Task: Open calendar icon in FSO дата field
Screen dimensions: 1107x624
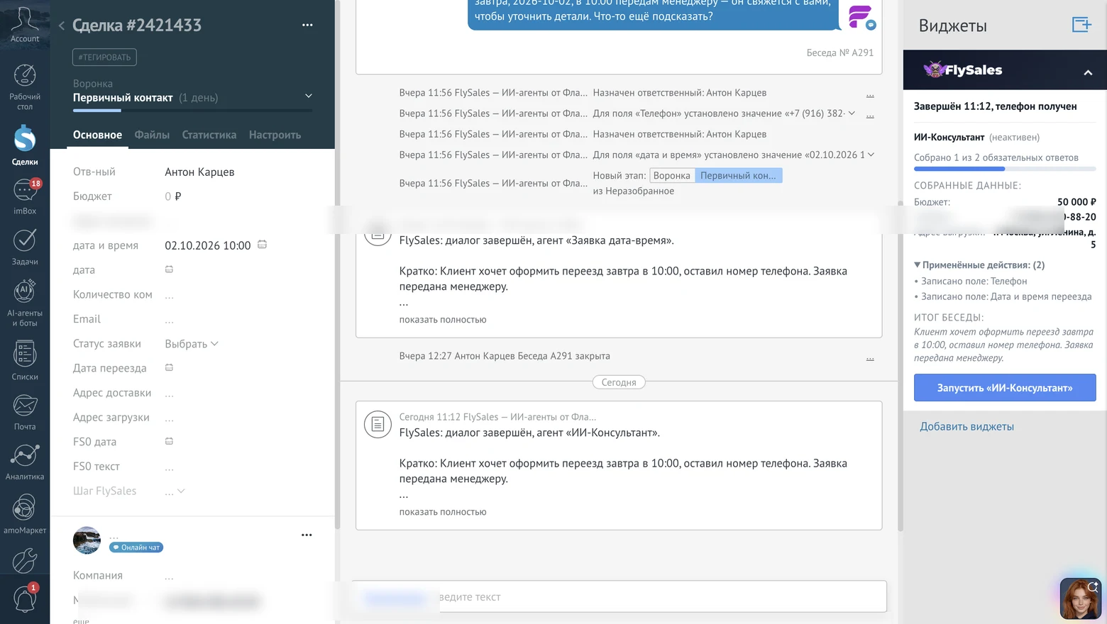Action: click(x=169, y=441)
